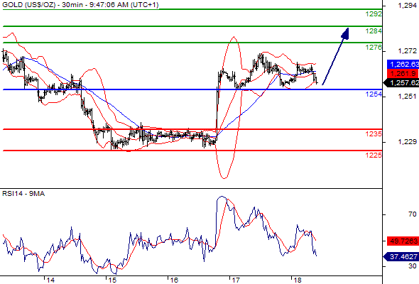Click the red 49.7263 RSI value tag

click(403, 241)
